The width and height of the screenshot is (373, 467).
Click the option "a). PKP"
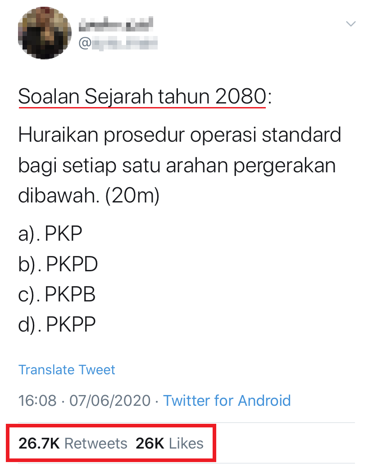[50, 235]
